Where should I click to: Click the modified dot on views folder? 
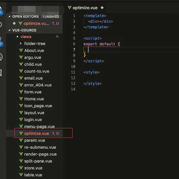[57, 37]
